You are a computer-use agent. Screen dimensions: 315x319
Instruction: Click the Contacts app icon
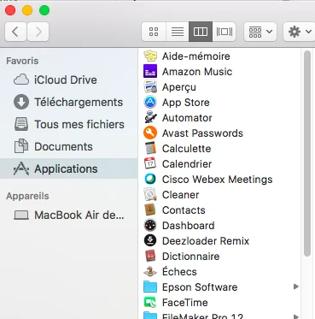point(150,210)
